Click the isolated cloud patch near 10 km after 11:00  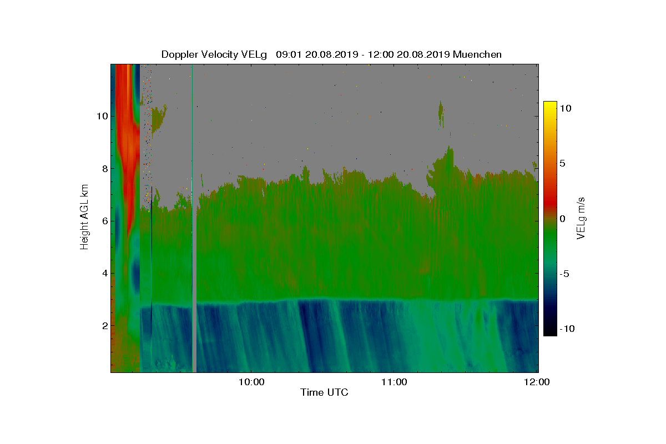click(x=441, y=114)
